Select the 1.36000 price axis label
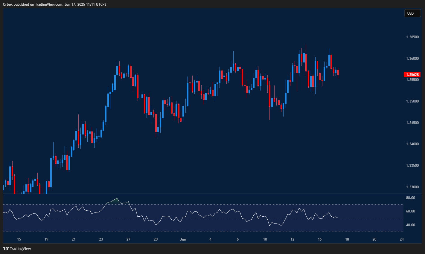Viewport: 425px width, 254px height. [x=412, y=59]
